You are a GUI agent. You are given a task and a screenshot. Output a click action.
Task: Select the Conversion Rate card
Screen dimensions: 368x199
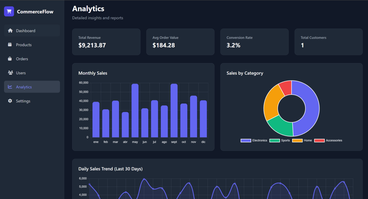tap(254, 42)
